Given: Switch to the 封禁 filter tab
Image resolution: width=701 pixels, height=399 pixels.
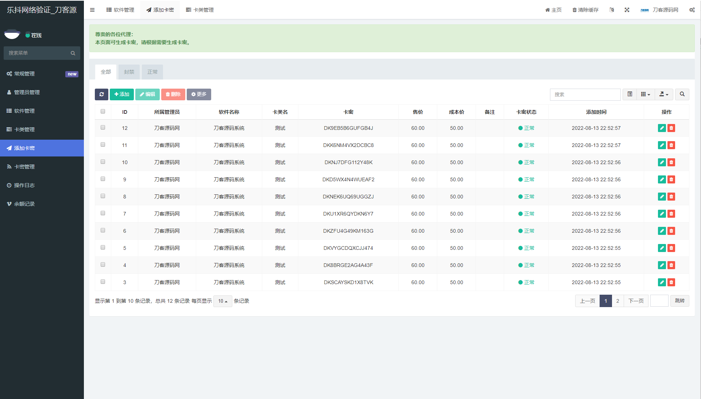Looking at the screenshot, I should [129, 72].
